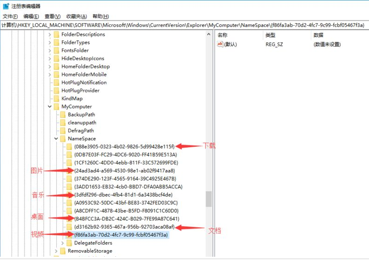Expand the FolderTypes tree node

[50, 42]
